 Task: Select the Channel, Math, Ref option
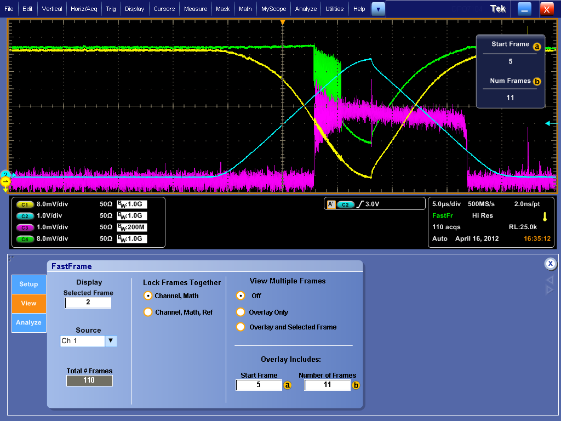click(147, 312)
